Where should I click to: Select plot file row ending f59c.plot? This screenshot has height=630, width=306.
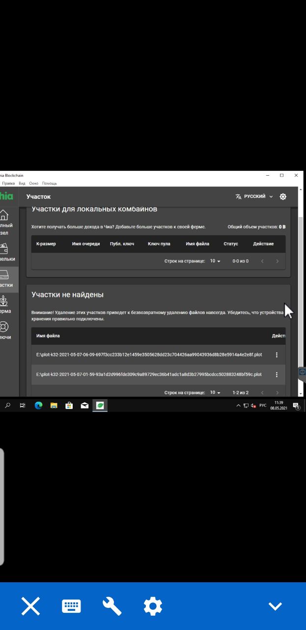click(158, 375)
